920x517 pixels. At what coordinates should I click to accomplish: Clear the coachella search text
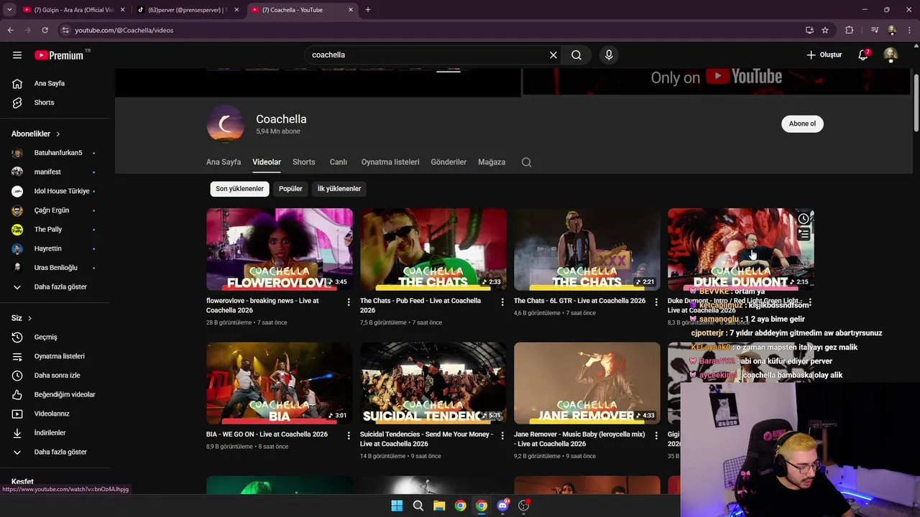click(553, 55)
